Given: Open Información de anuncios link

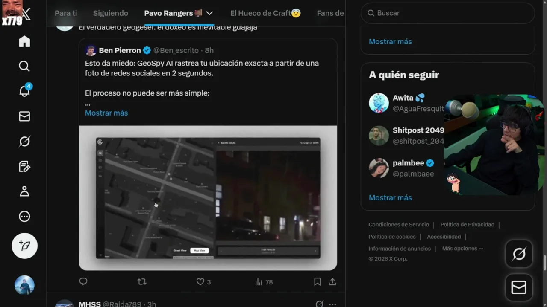Looking at the screenshot, I should pos(400,249).
